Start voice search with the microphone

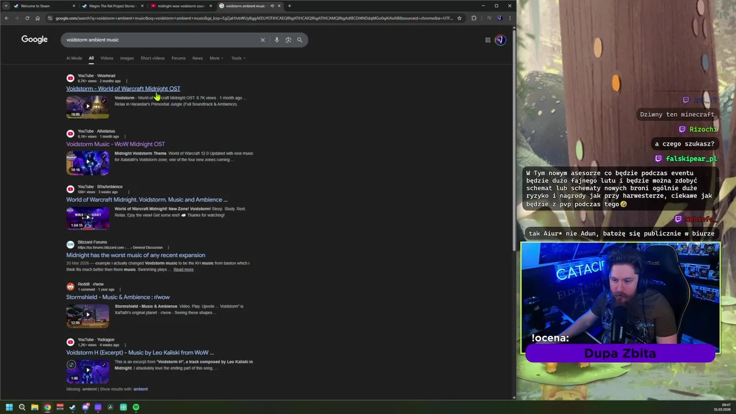click(277, 40)
